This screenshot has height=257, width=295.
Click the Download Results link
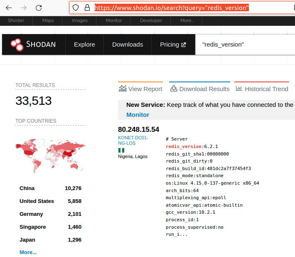(200, 89)
